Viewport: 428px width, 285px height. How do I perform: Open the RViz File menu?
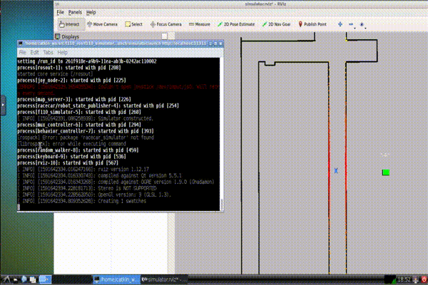click(61, 12)
